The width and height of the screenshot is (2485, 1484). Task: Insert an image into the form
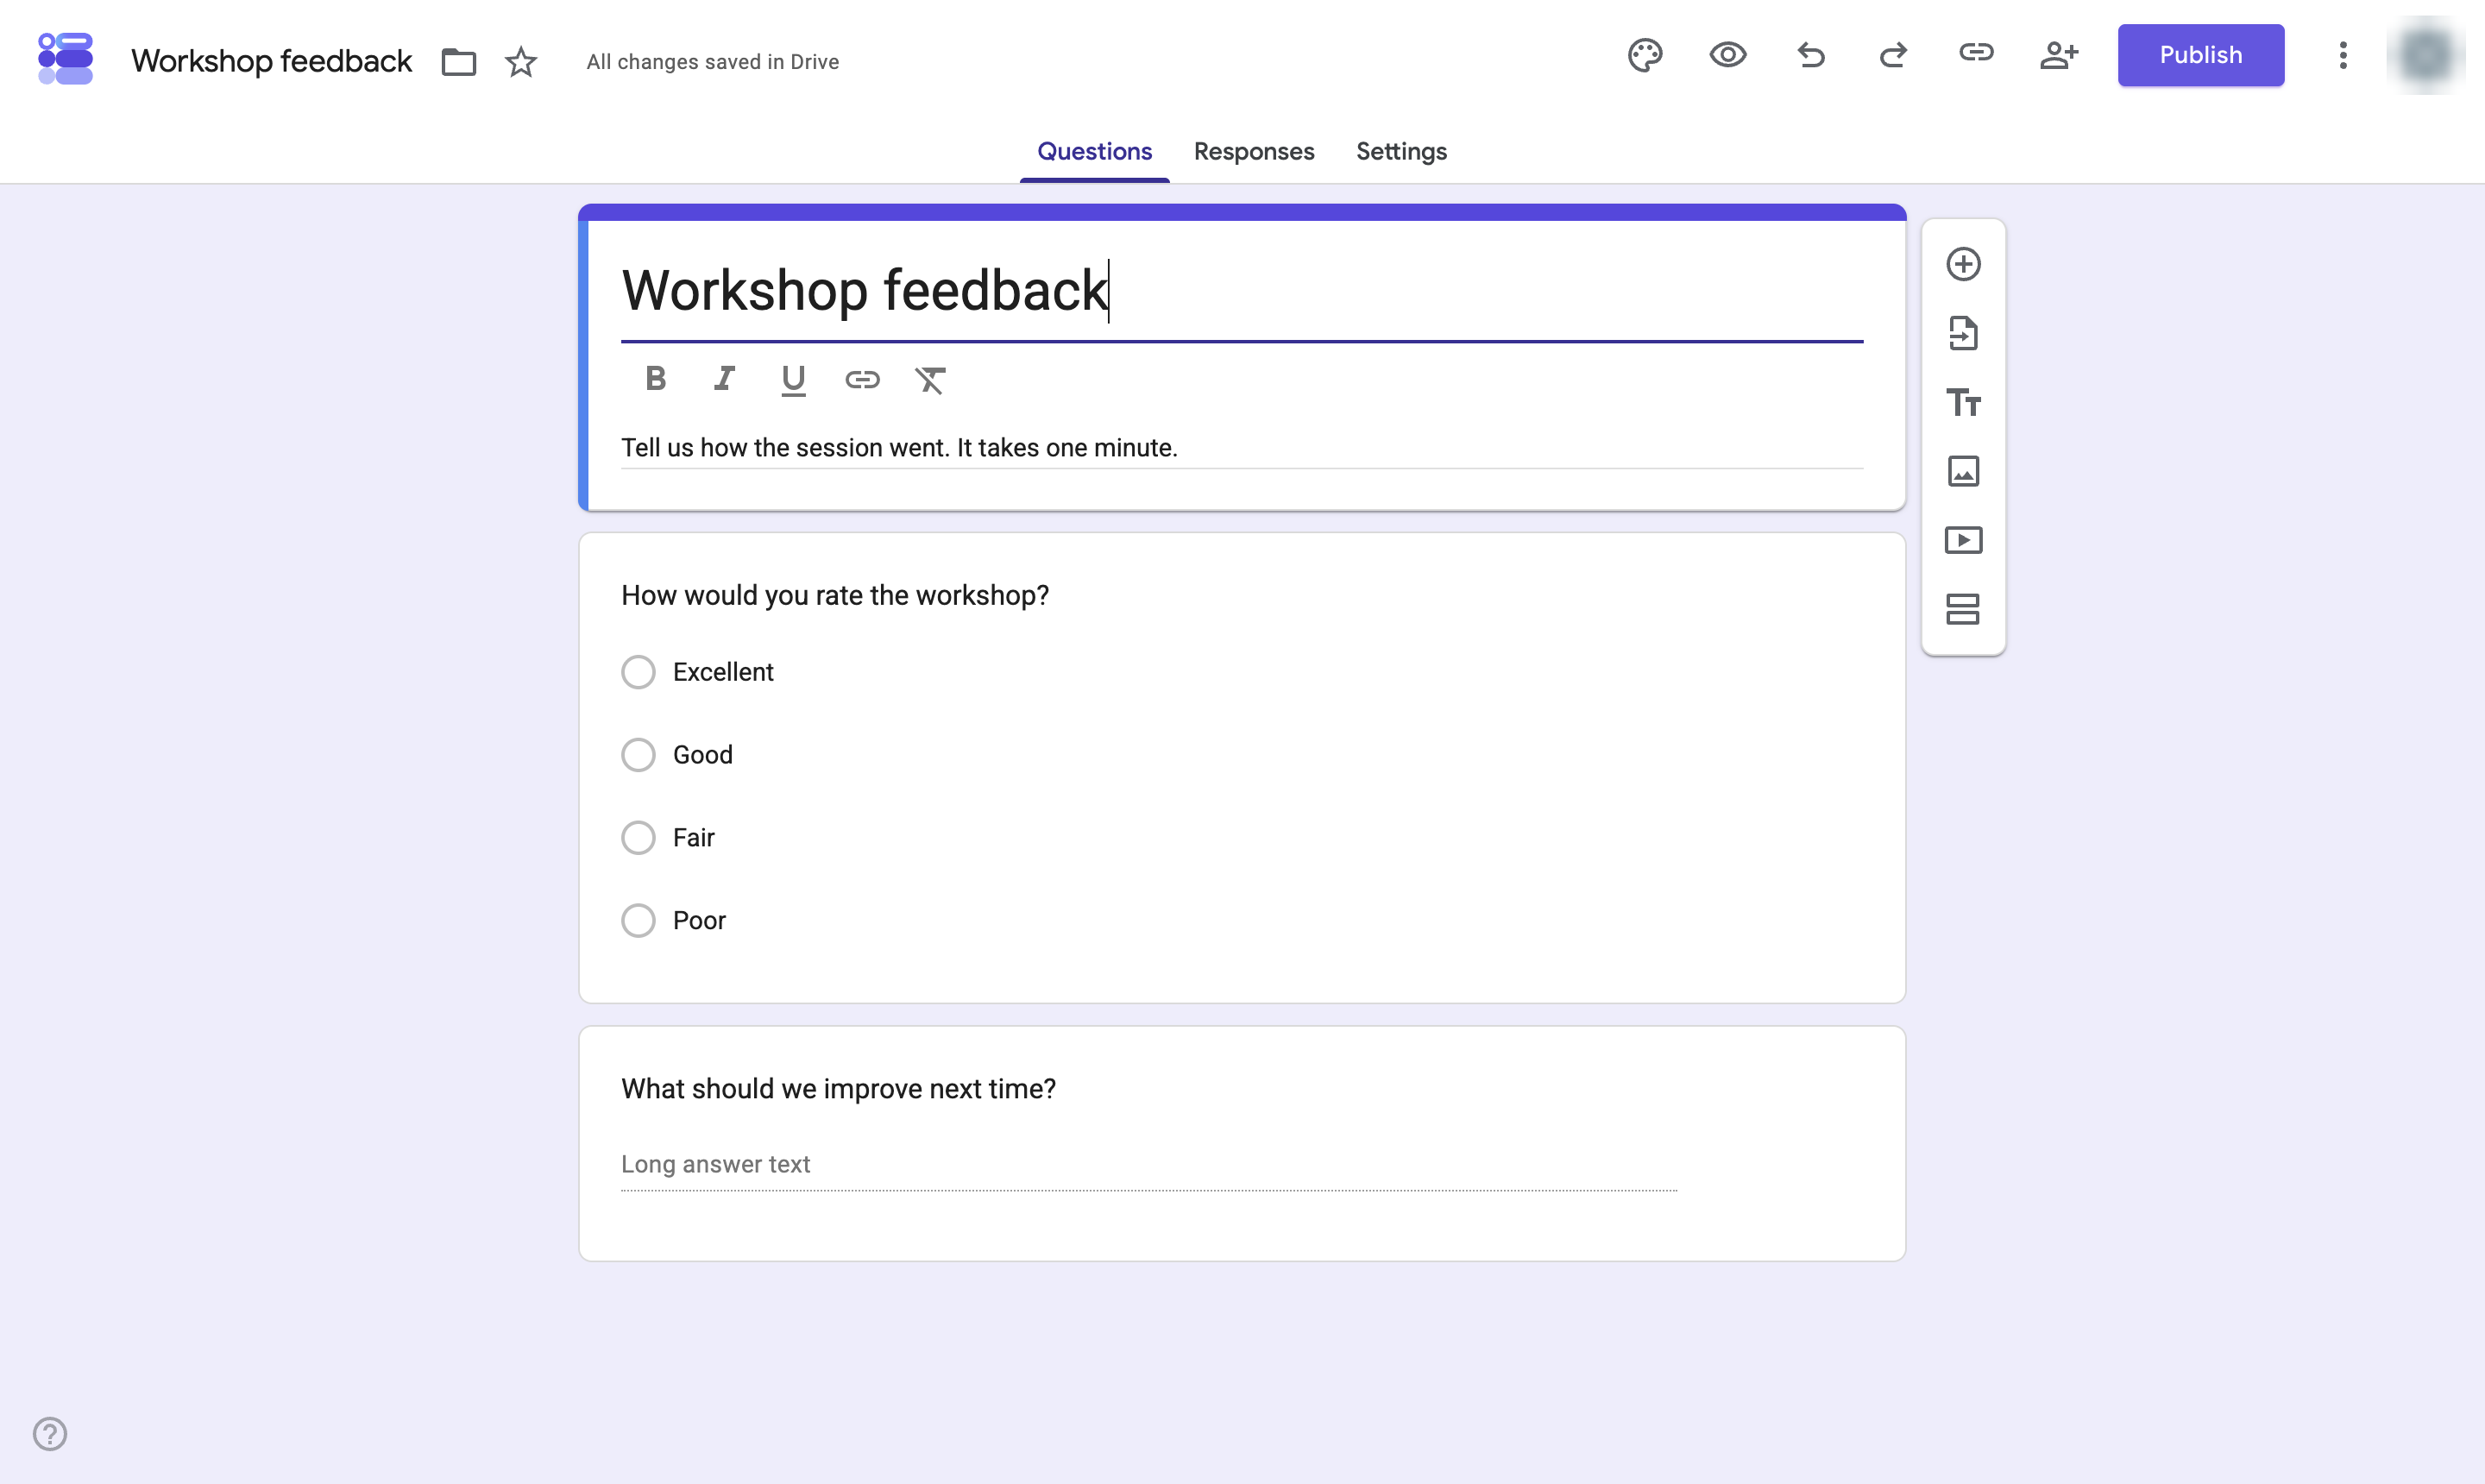(x=1963, y=471)
